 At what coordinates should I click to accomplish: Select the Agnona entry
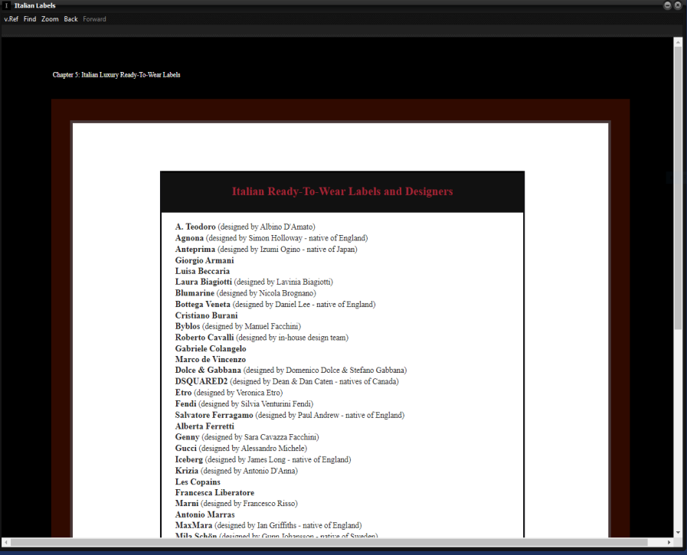[x=271, y=238]
